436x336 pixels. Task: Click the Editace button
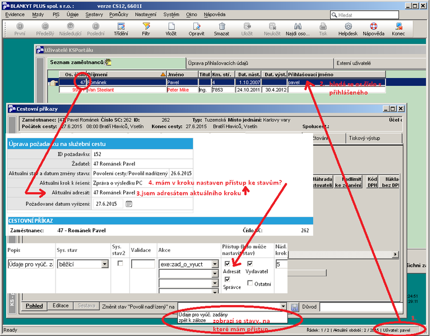61,306
